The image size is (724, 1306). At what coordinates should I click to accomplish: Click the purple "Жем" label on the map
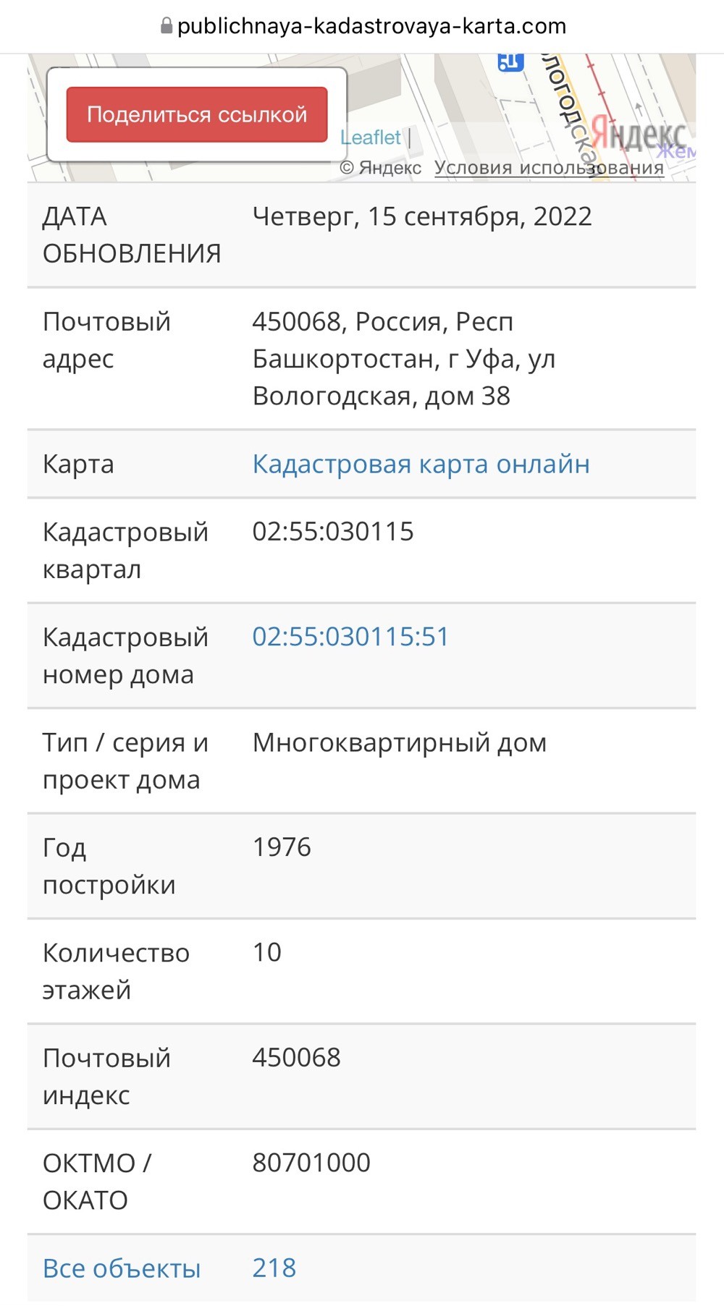(x=676, y=152)
